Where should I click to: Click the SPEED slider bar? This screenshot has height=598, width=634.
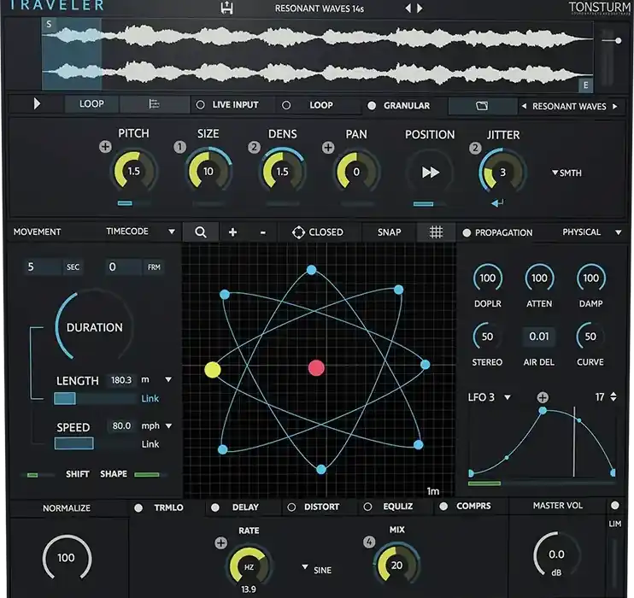click(x=96, y=443)
